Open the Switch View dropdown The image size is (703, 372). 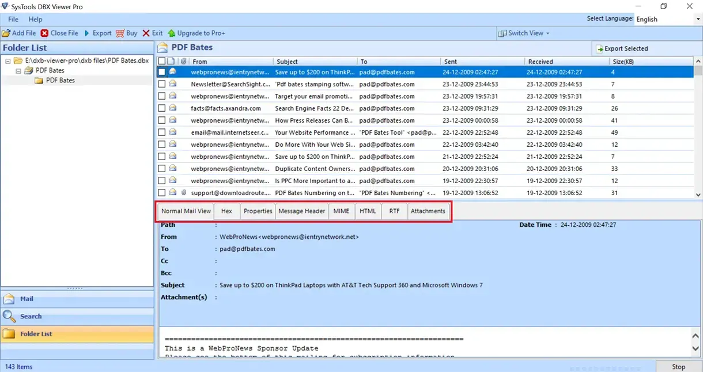pos(524,33)
